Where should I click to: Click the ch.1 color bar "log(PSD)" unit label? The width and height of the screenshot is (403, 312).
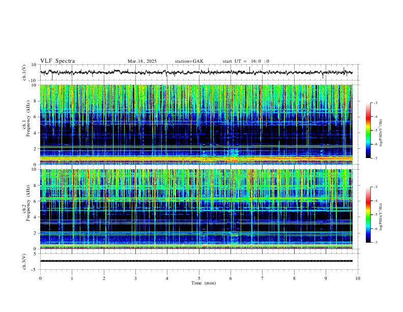[x=381, y=133]
